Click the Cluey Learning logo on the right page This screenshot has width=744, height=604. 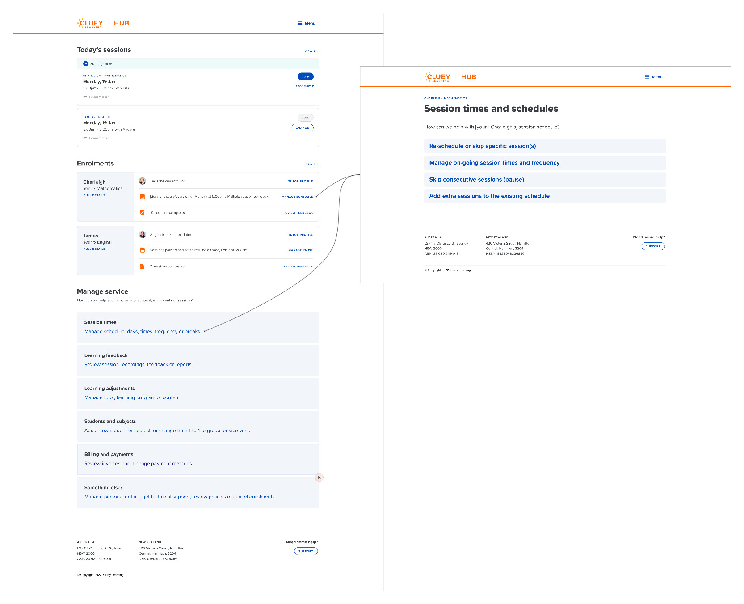pos(437,77)
